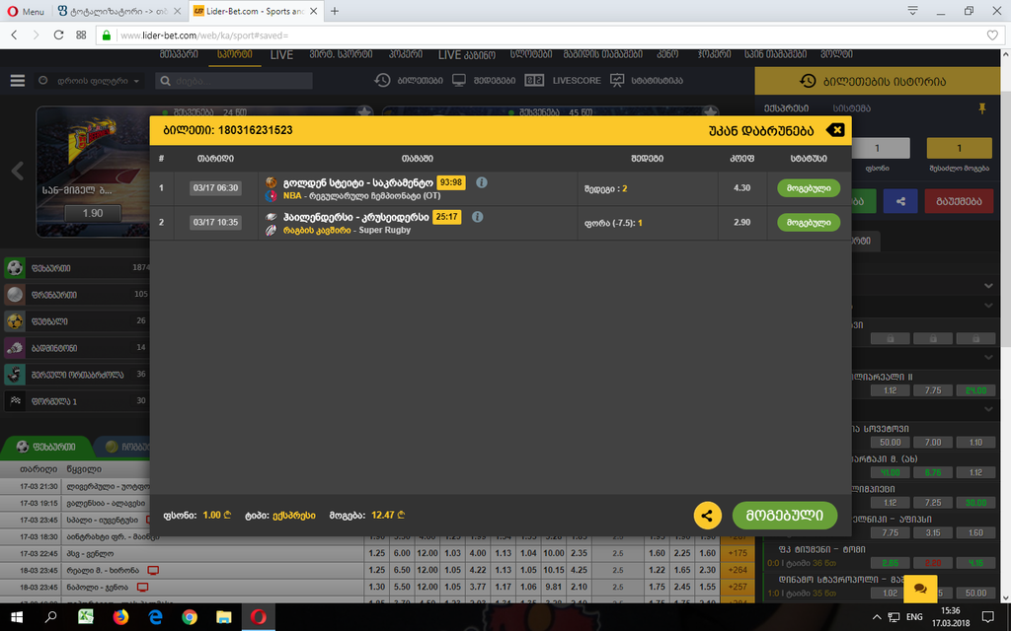
Task: Click the +264 more markets cell
Action: [737, 570]
